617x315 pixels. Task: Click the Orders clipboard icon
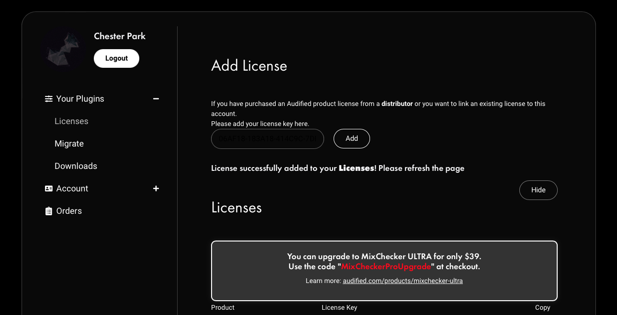49,211
